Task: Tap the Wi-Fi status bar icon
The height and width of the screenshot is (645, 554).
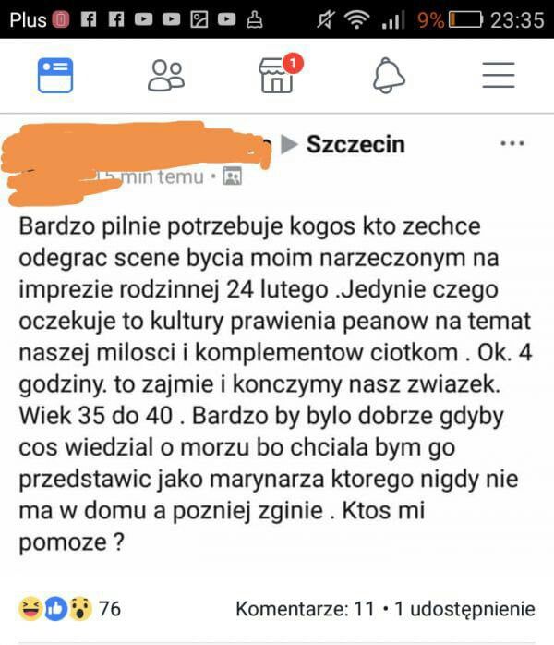Action: tap(356, 19)
